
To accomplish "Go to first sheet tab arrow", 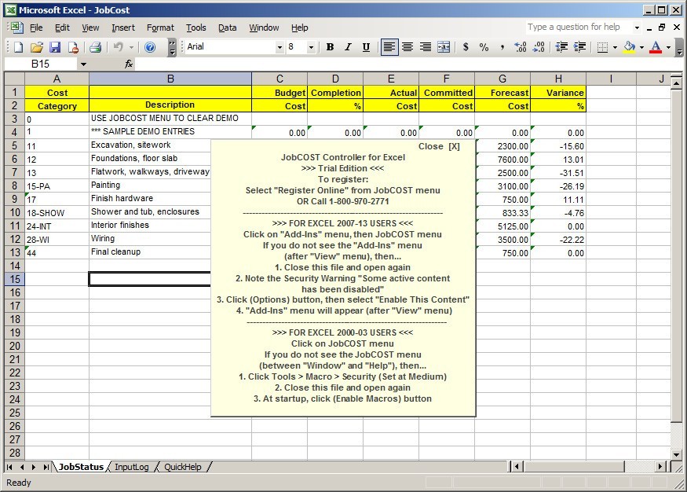I will 9,467.
